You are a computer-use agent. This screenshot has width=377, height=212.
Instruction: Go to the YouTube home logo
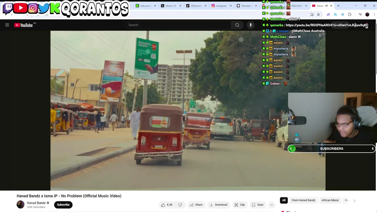[24, 25]
